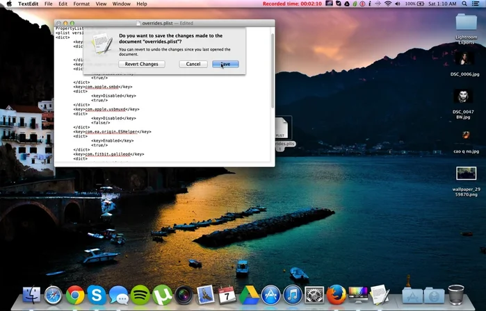Click the Recorded time indicator
This screenshot has height=311, width=486.
(x=292, y=3)
